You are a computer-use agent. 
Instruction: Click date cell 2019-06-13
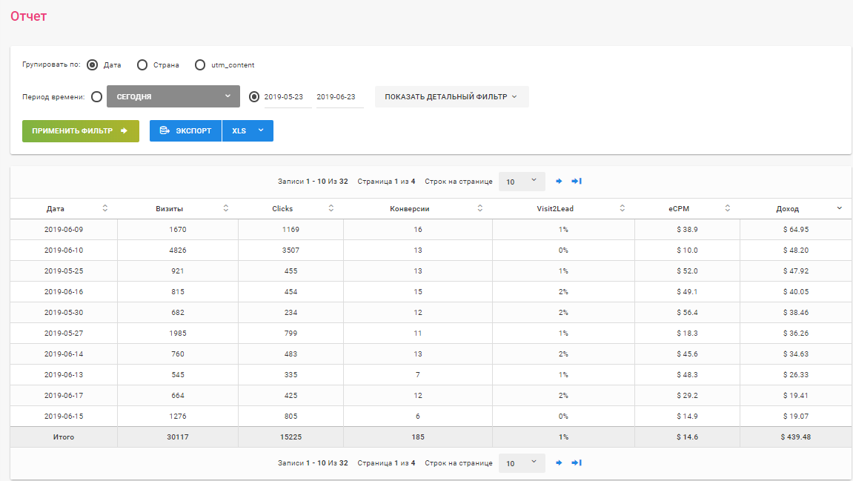[x=64, y=375]
